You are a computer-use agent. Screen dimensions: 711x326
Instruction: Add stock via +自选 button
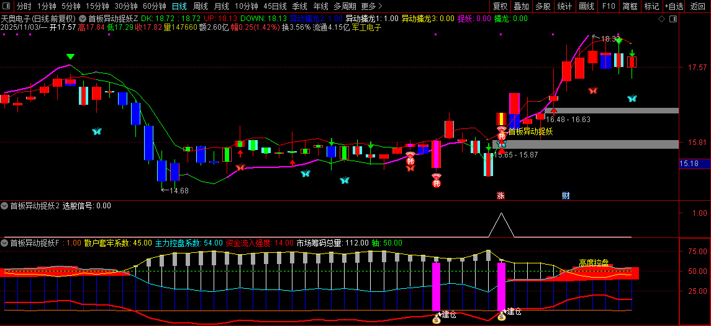coord(675,6)
